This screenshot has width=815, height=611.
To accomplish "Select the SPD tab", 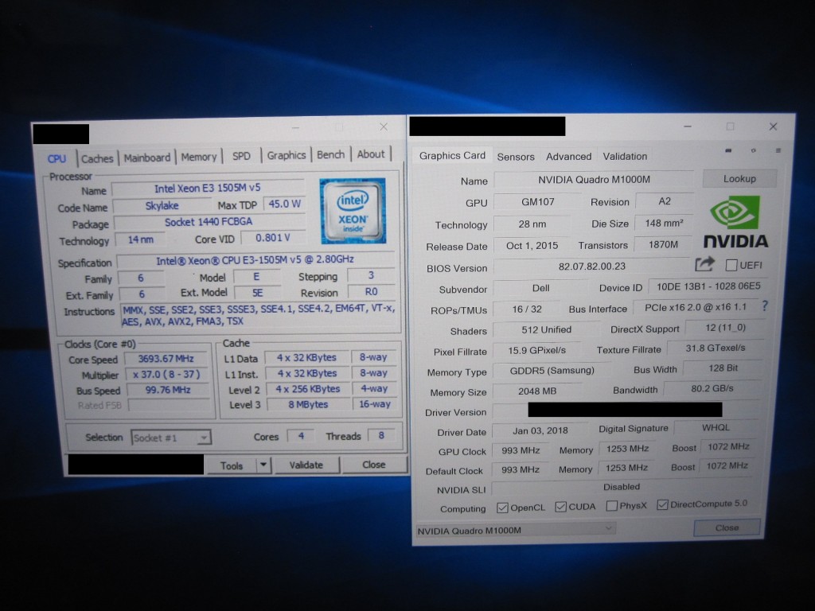I will (241, 156).
